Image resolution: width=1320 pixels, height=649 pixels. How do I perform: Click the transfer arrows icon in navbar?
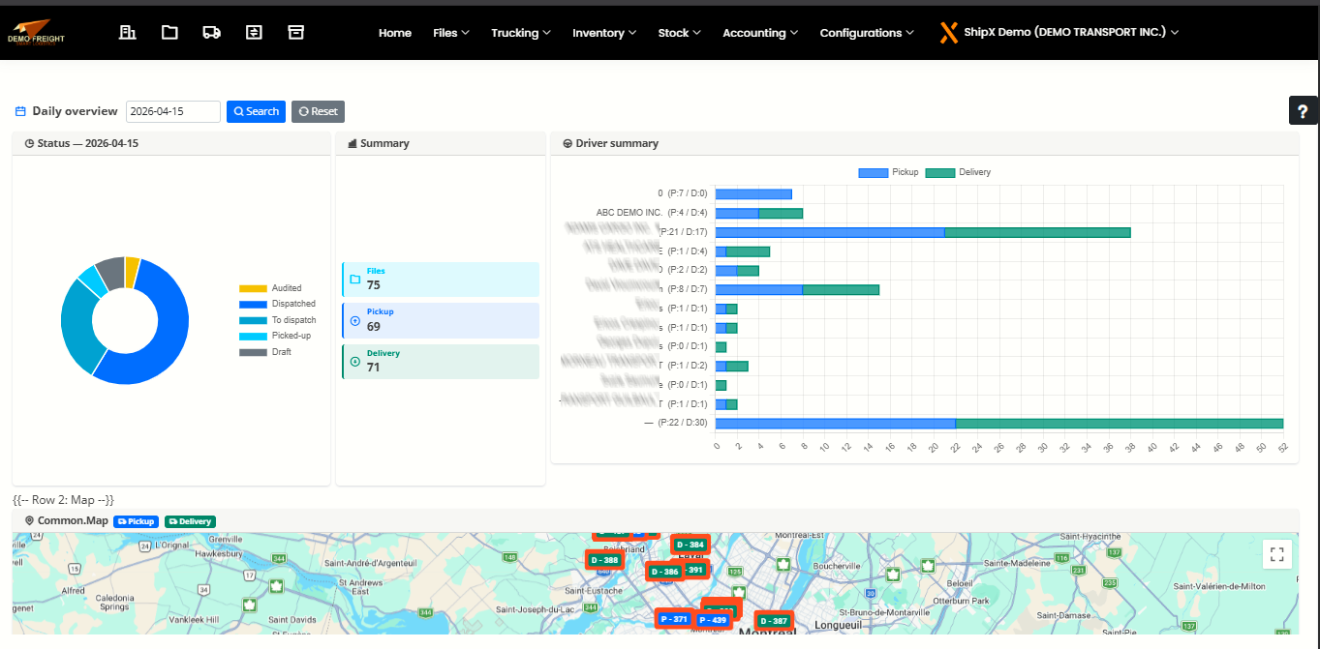pyautogui.click(x=254, y=32)
